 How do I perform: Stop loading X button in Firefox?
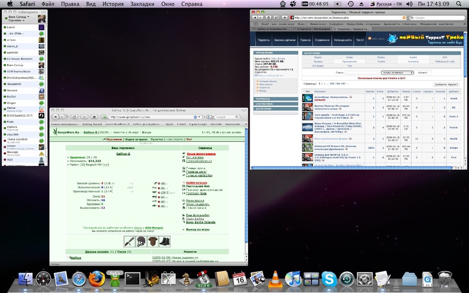click(84, 117)
